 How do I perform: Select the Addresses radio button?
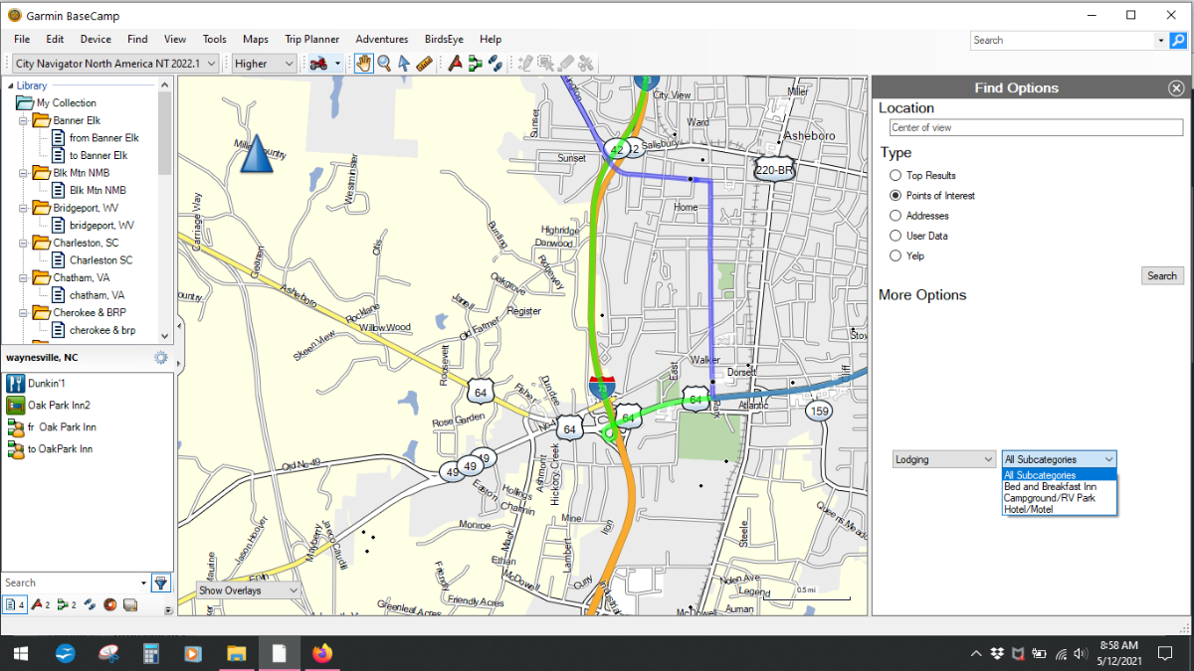click(x=895, y=215)
